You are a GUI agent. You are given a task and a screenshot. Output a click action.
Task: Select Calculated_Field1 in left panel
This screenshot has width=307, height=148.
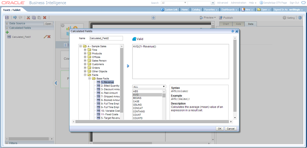21,37
